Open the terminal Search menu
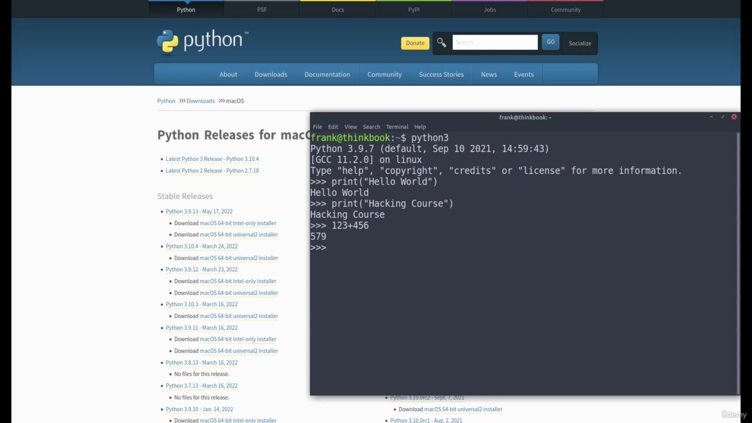 coord(371,127)
